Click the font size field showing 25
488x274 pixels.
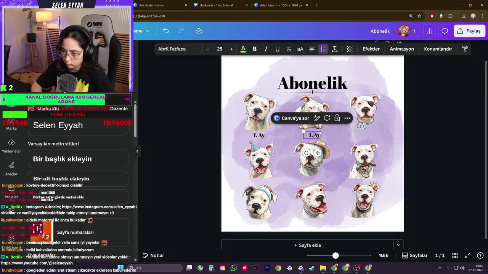(x=220, y=49)
